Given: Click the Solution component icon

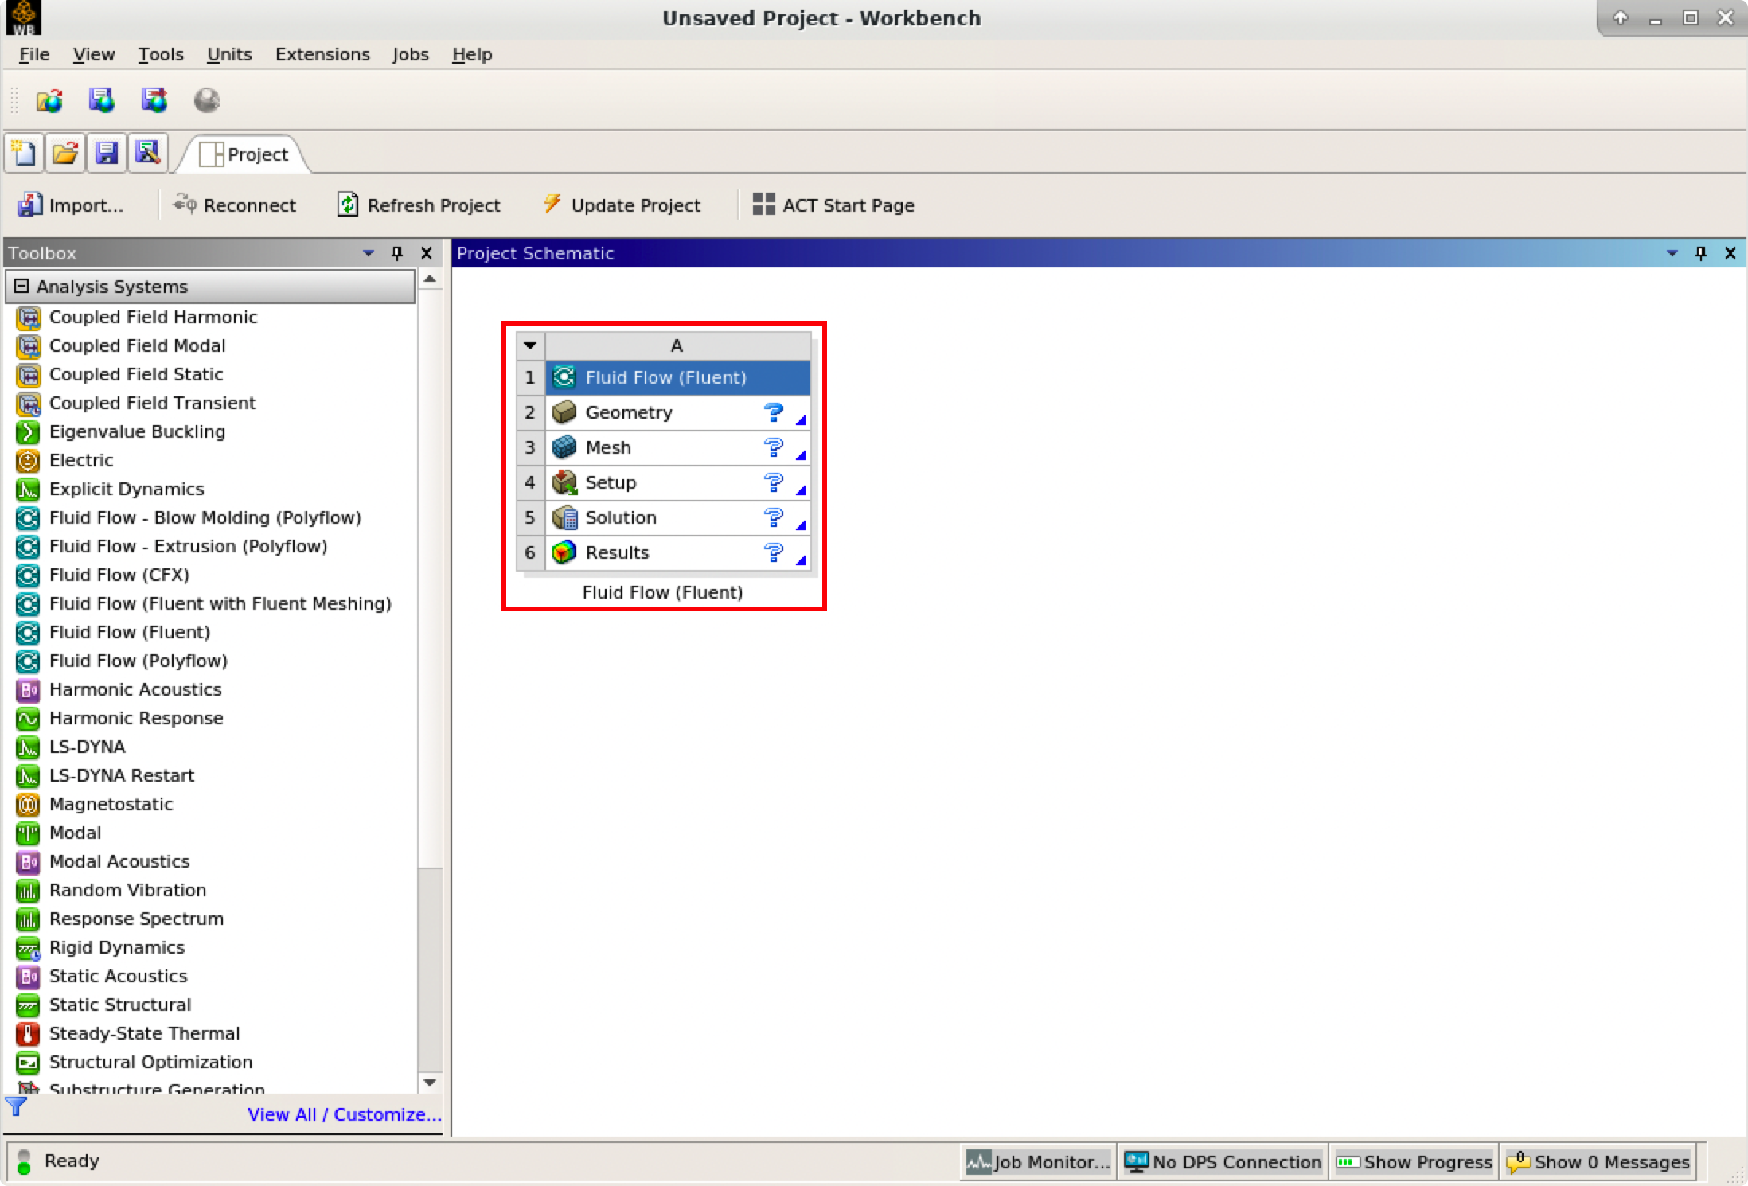Looking at the screenshot, I should tap(564, 517).
